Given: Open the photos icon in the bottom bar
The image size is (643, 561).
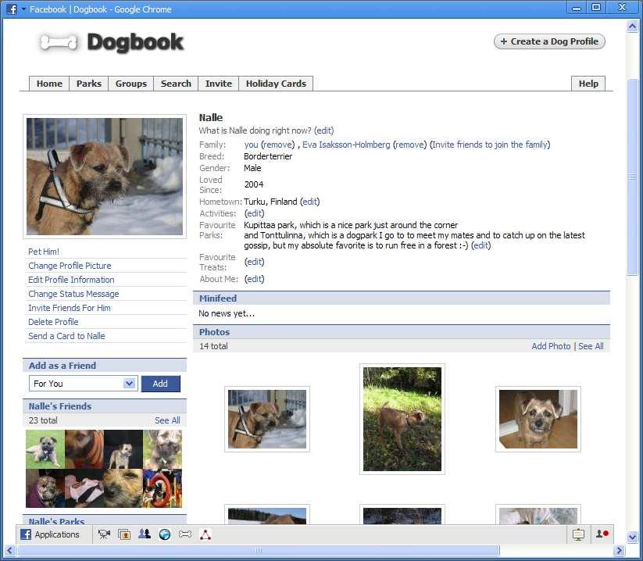Looking at the screenshot, I should coord(124,534).
